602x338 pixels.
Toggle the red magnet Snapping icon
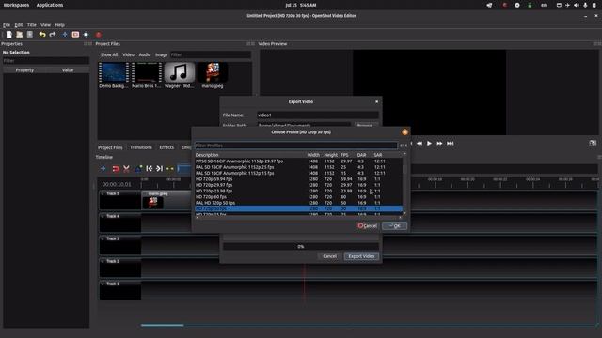[x=115, y=169]
